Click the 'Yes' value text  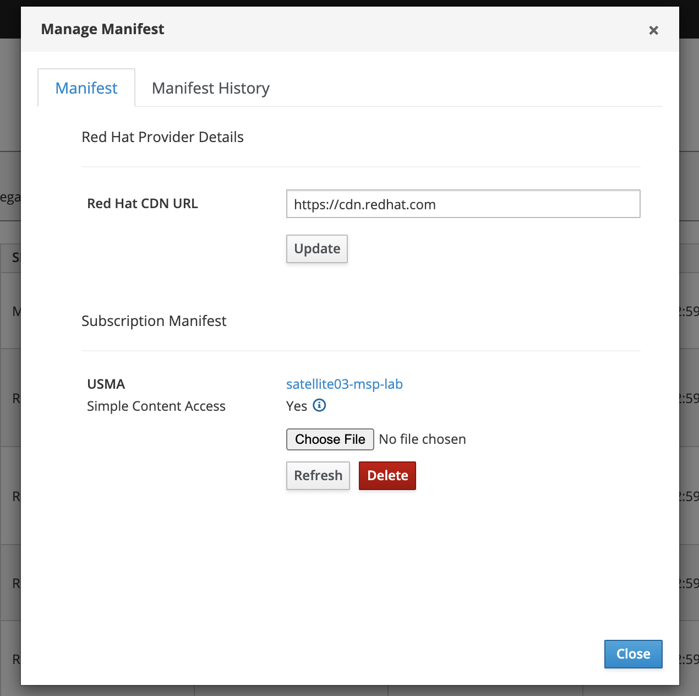pyautogui.click(x=296, y=406)
